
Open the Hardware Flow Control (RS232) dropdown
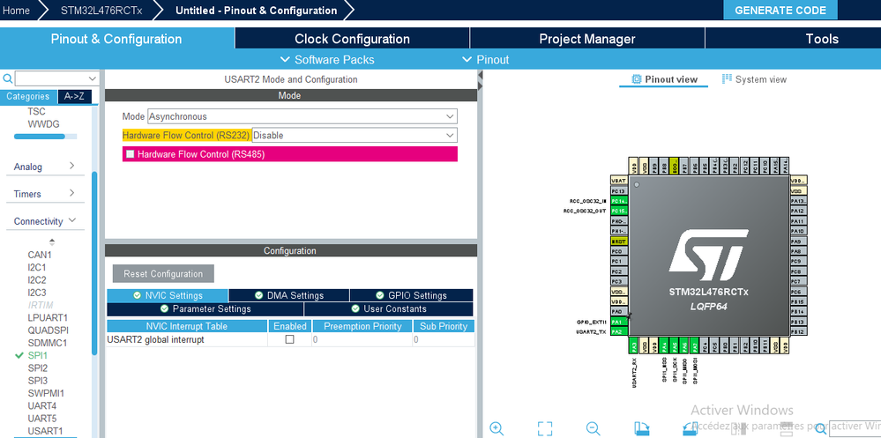click(355, 136)
